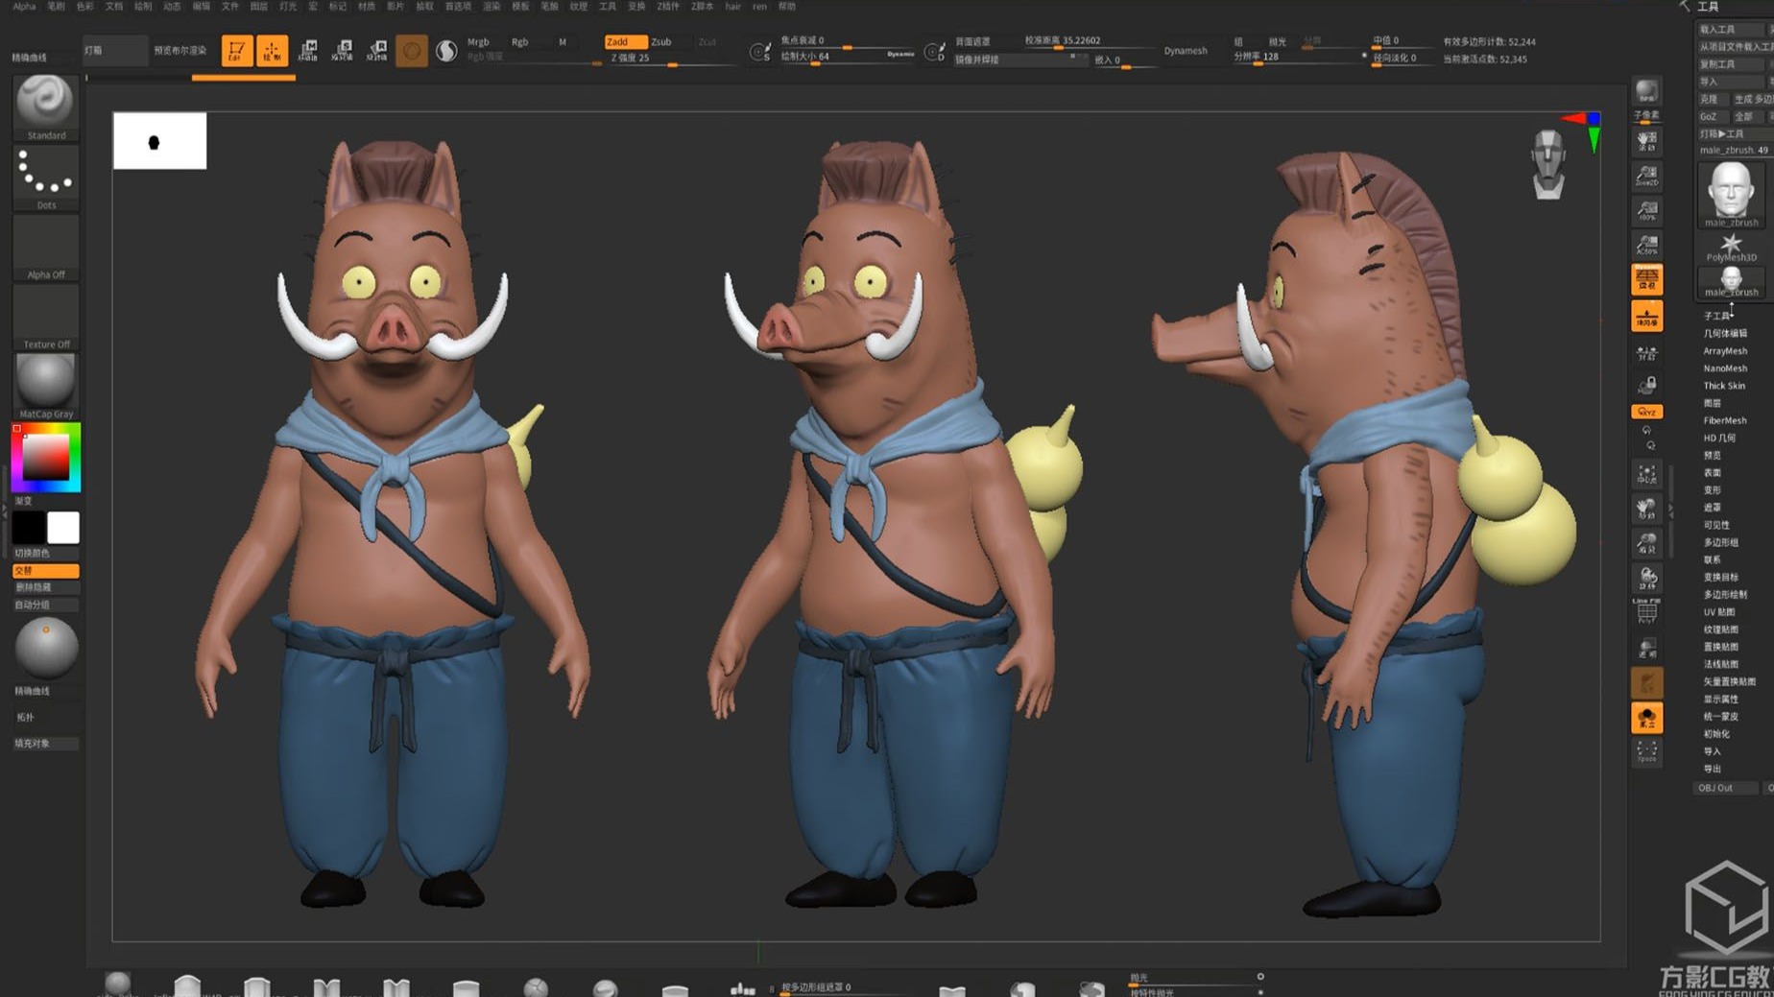Viewport: 1774px width, 997px height.
Task: Open the Texture Off slot
Action: click(45, 317)
